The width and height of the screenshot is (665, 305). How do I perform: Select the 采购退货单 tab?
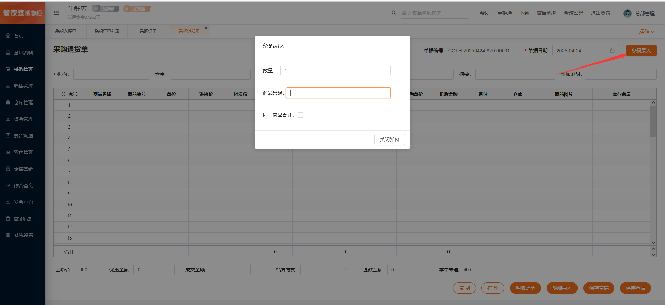tap(189, 31)
